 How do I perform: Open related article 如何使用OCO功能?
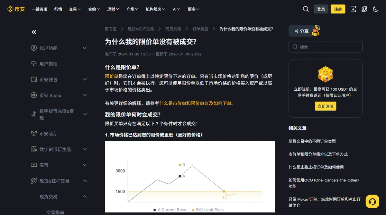324,183
